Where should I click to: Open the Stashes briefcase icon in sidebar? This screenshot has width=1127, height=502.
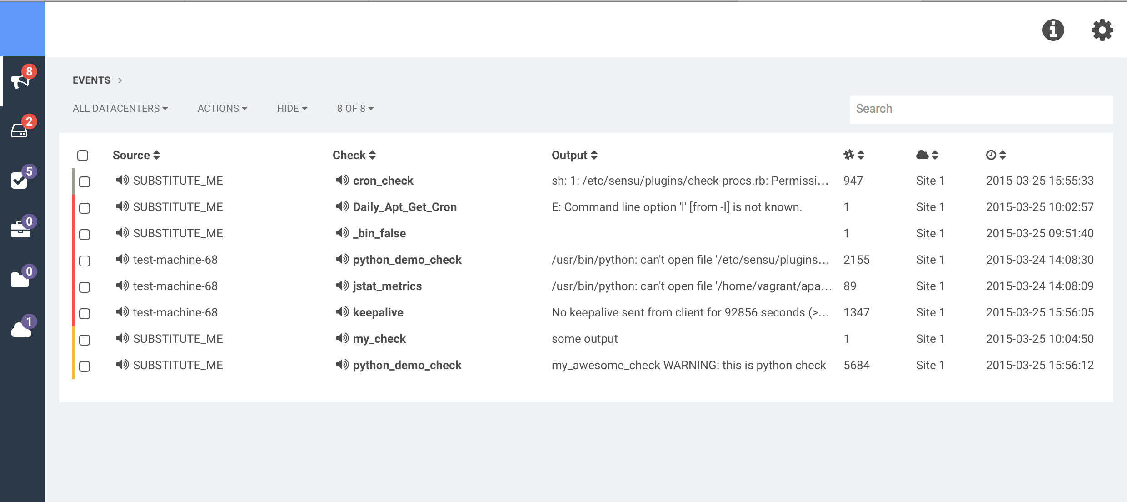coord(20,229)
